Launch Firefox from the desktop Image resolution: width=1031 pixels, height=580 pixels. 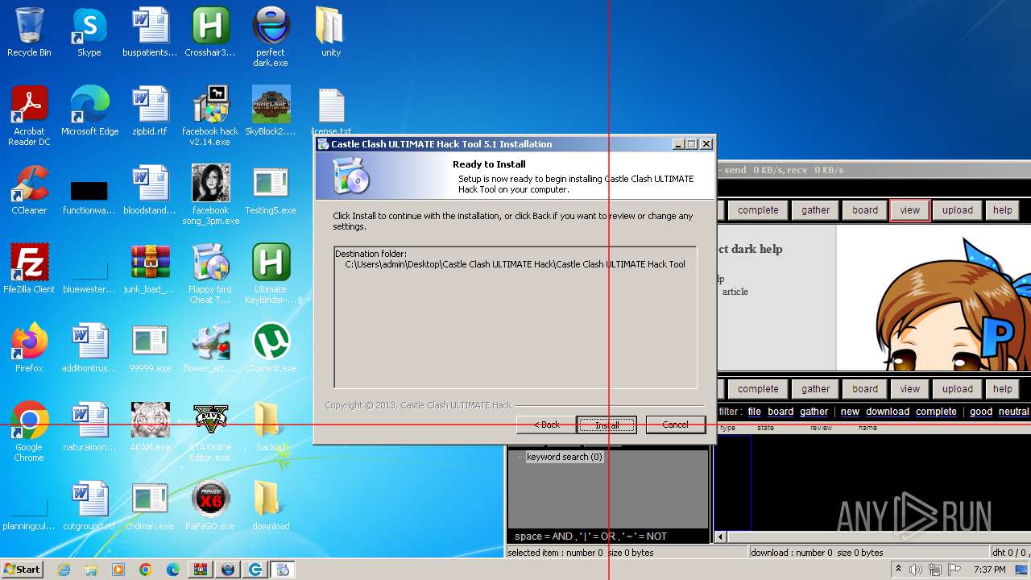pos(29,348)
